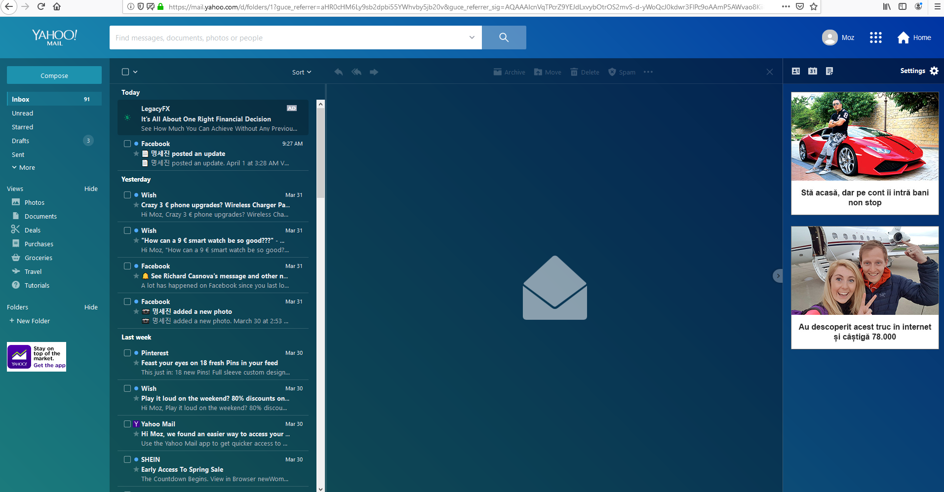Open the Drafts folder
The width and height of the screenshot is (944, 492).
(20, 141)
